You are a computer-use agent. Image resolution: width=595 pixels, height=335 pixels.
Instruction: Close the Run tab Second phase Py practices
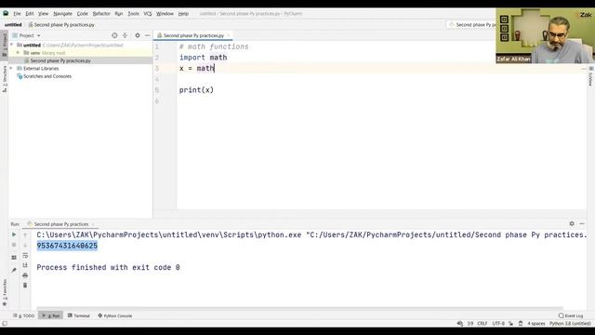pyautogui.click(x=93, y=224)
